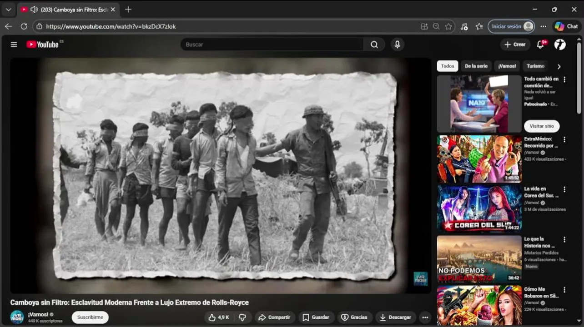Image resolution: width=584 pixels, height=327 pixels.
Task: Select the Todos filter chip
Action: [x=448, y=66]
